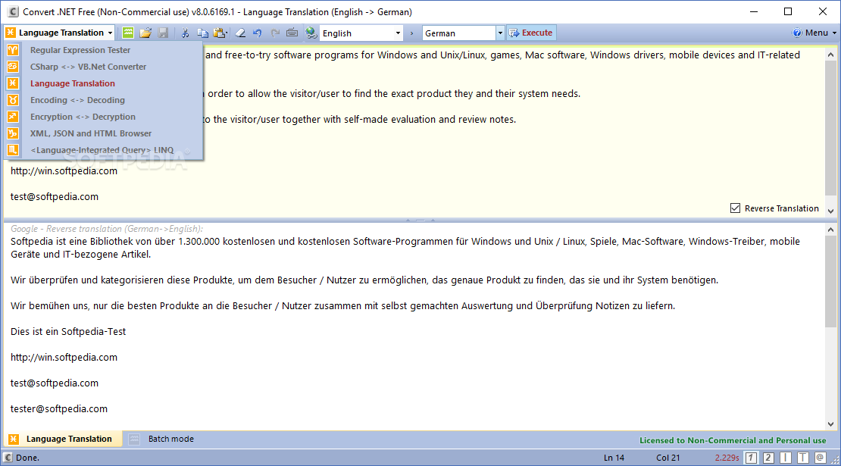Click the CSharp VB.Net Converter icon

tap(13, 67)
